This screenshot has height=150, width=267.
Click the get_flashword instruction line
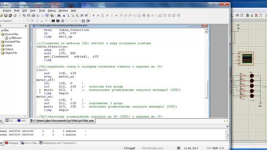71,57
